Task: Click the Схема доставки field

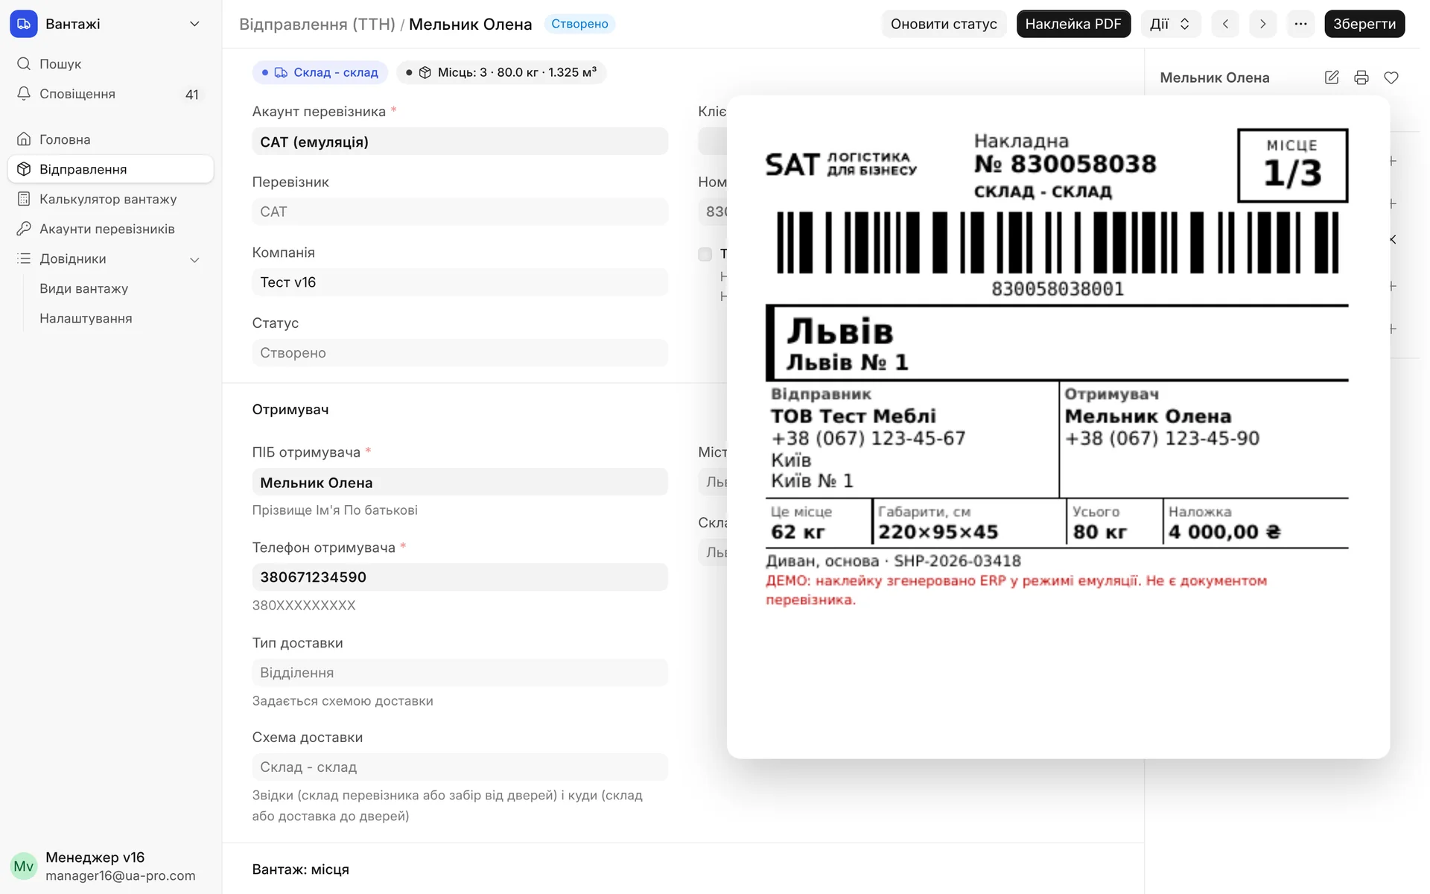Action: [x=460, y=767]
